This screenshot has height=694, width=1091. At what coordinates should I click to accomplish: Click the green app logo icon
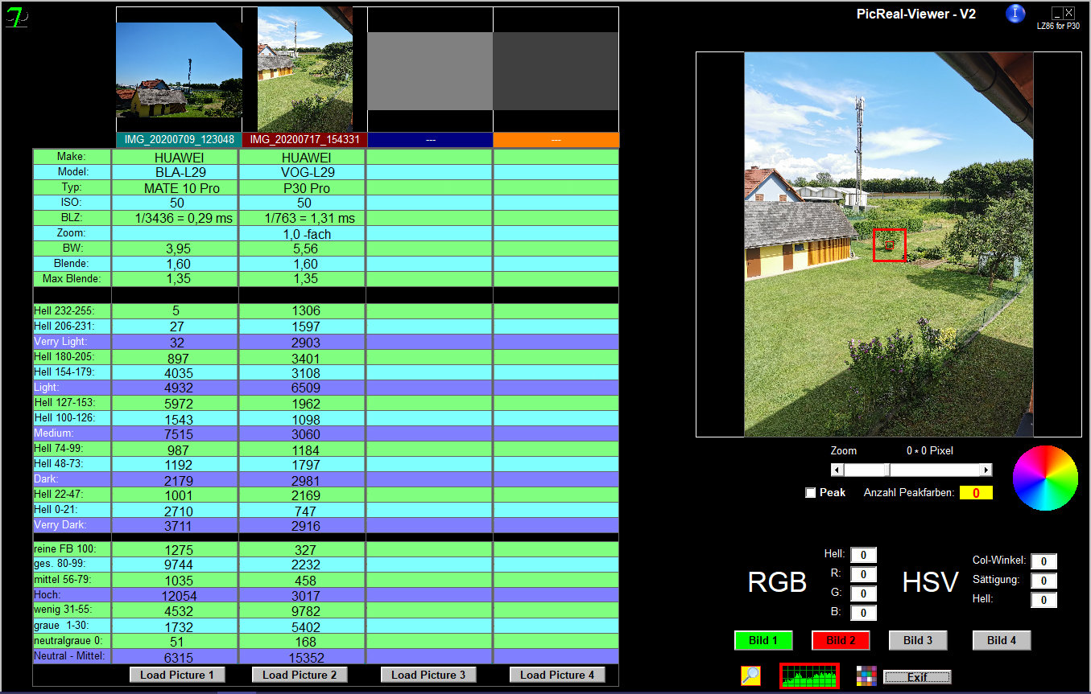coord(16,16)
